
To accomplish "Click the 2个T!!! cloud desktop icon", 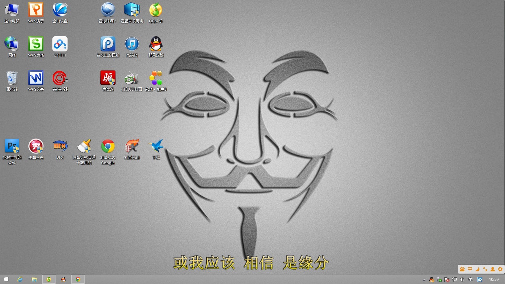I will click(60, 47).
